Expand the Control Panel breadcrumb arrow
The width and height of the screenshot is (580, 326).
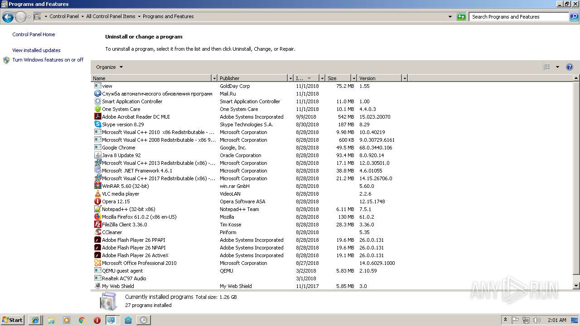[82, 16]
